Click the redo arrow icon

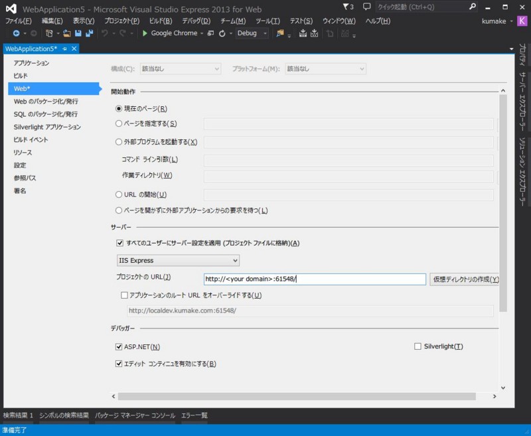pyautogui.click(x=123, y=33)
